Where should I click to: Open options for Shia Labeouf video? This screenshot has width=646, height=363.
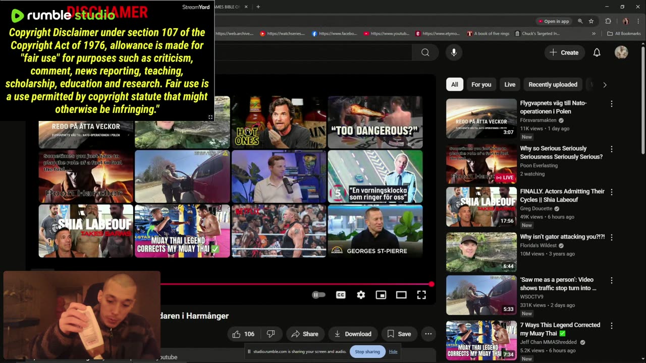click(612, 192)
